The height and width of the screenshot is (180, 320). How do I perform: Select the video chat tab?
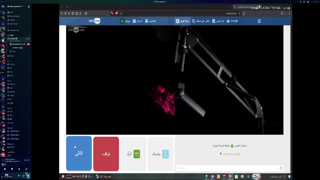(183, 21)
